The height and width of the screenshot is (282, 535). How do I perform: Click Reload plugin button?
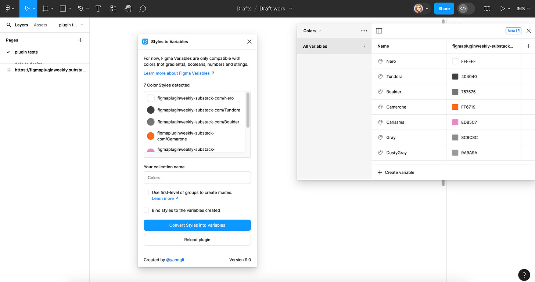[x=197, y=239]
